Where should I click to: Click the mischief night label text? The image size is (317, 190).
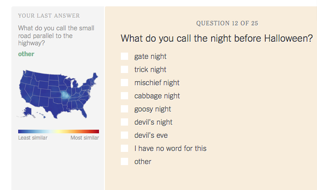tap(157, 83)
